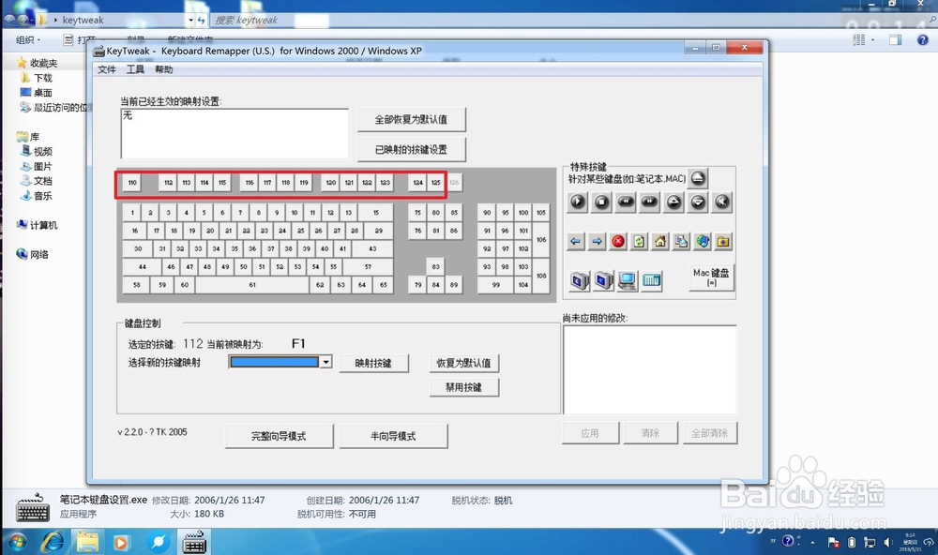Select key 112 on the keyboard layout
The width and height of the screenshot is (938, 555).
(x=168, y=183)
